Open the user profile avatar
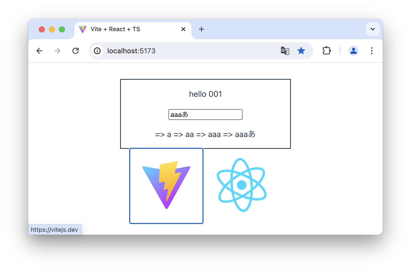 pos(354,51)
